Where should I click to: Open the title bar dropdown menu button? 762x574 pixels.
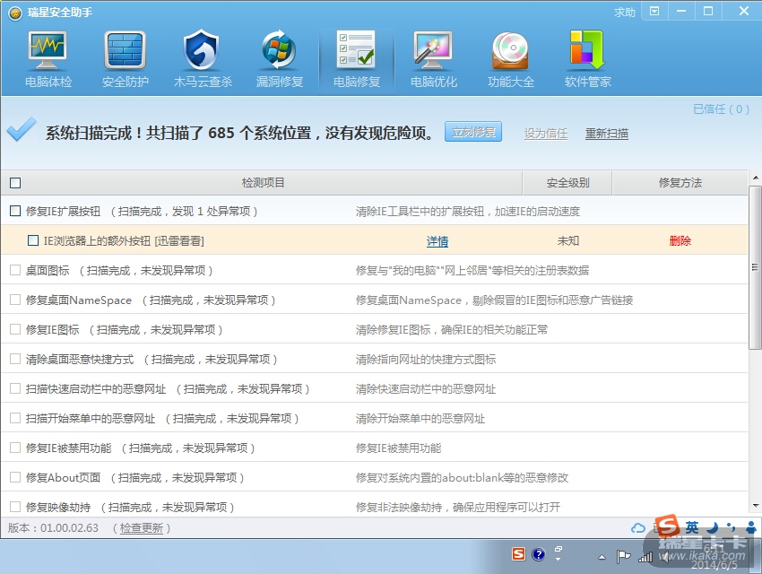[x=655, y=11]
